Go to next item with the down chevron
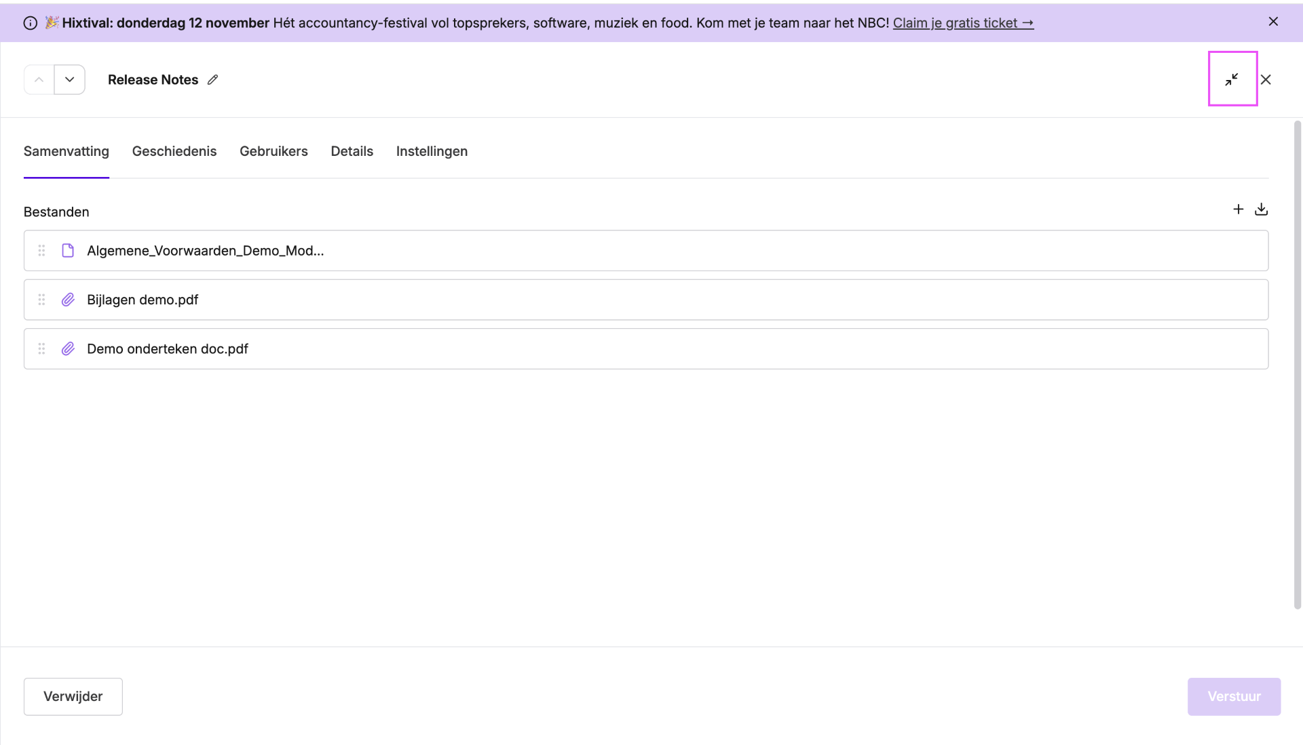 pos(69,79)
